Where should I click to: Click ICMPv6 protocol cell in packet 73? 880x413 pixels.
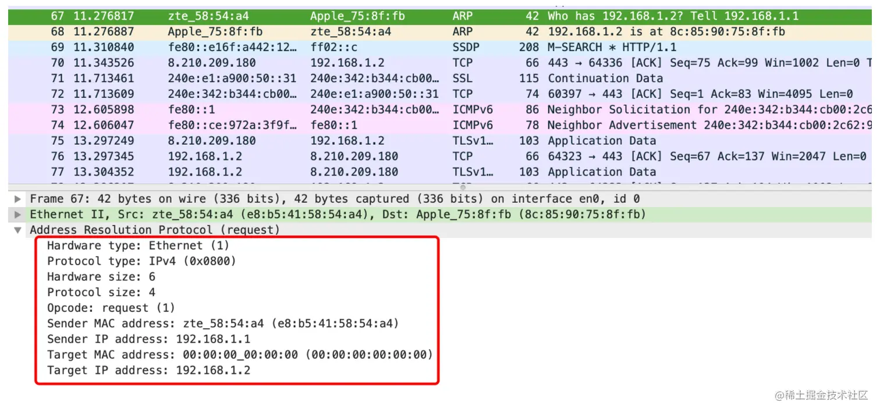473,109
